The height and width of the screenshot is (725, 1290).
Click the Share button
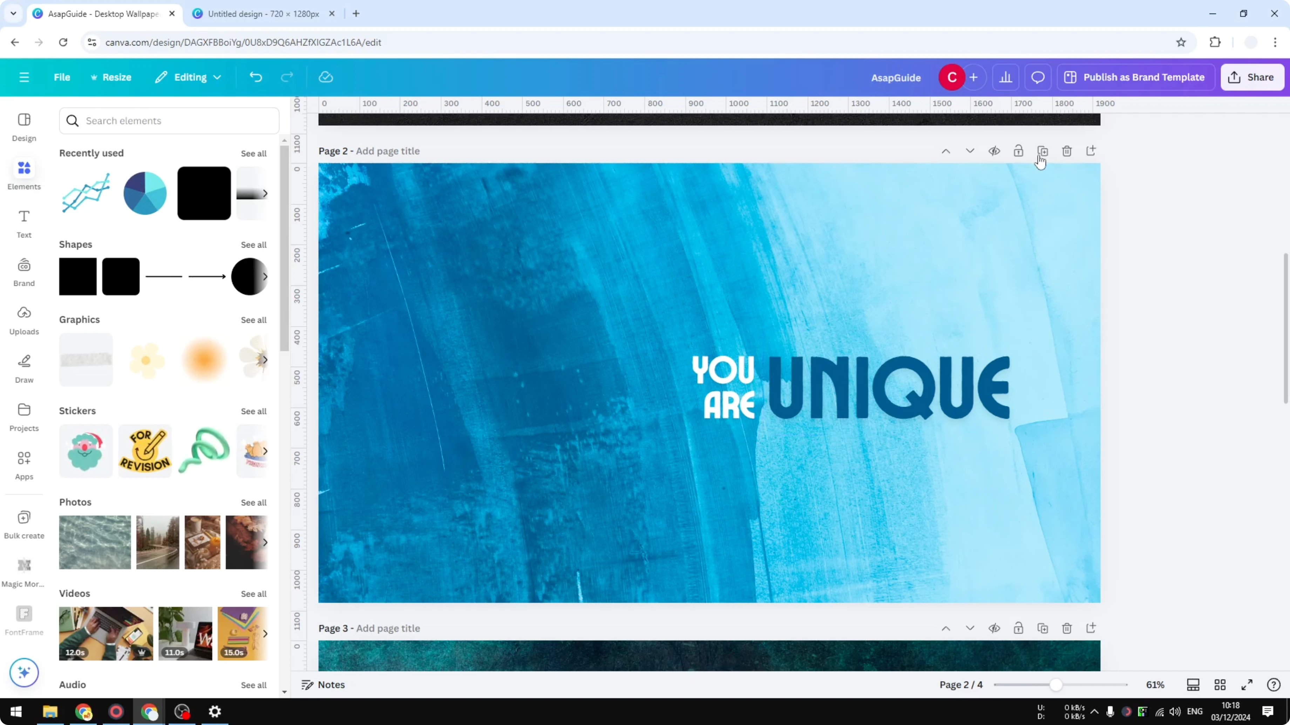coord(1252,77)
